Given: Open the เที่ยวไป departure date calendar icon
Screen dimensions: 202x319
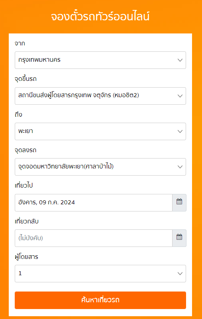Looking at the screenshot, I should click(179, 202).
